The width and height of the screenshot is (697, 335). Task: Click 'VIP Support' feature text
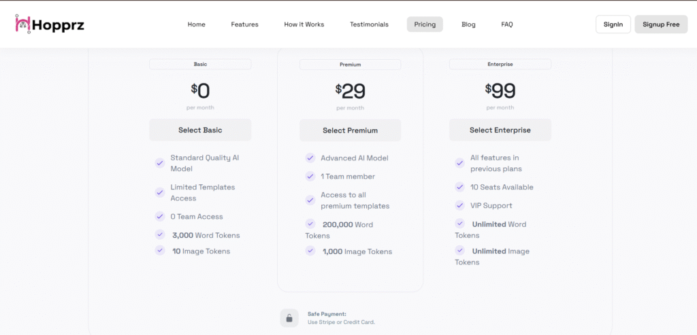coord(491,205)
